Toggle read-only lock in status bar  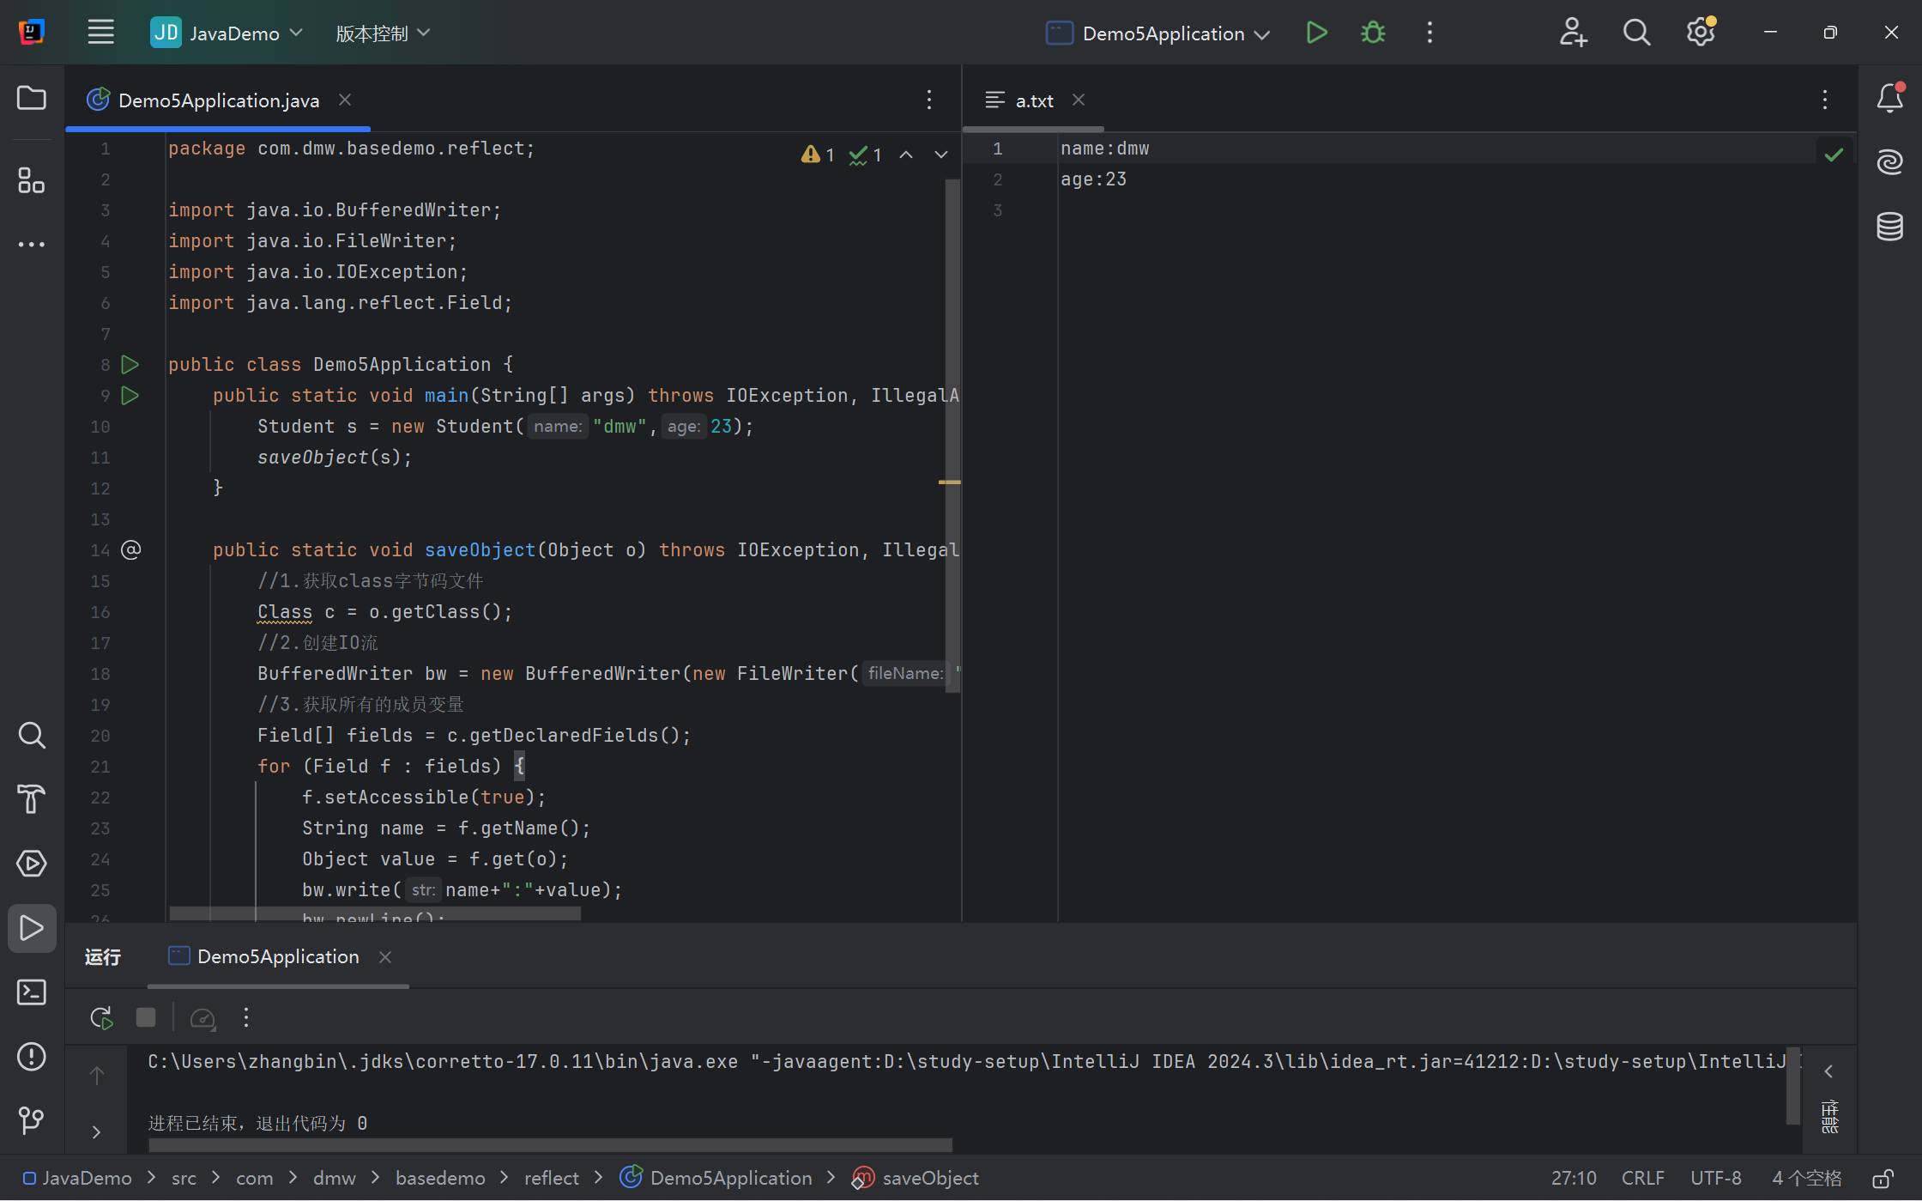1883,1179
